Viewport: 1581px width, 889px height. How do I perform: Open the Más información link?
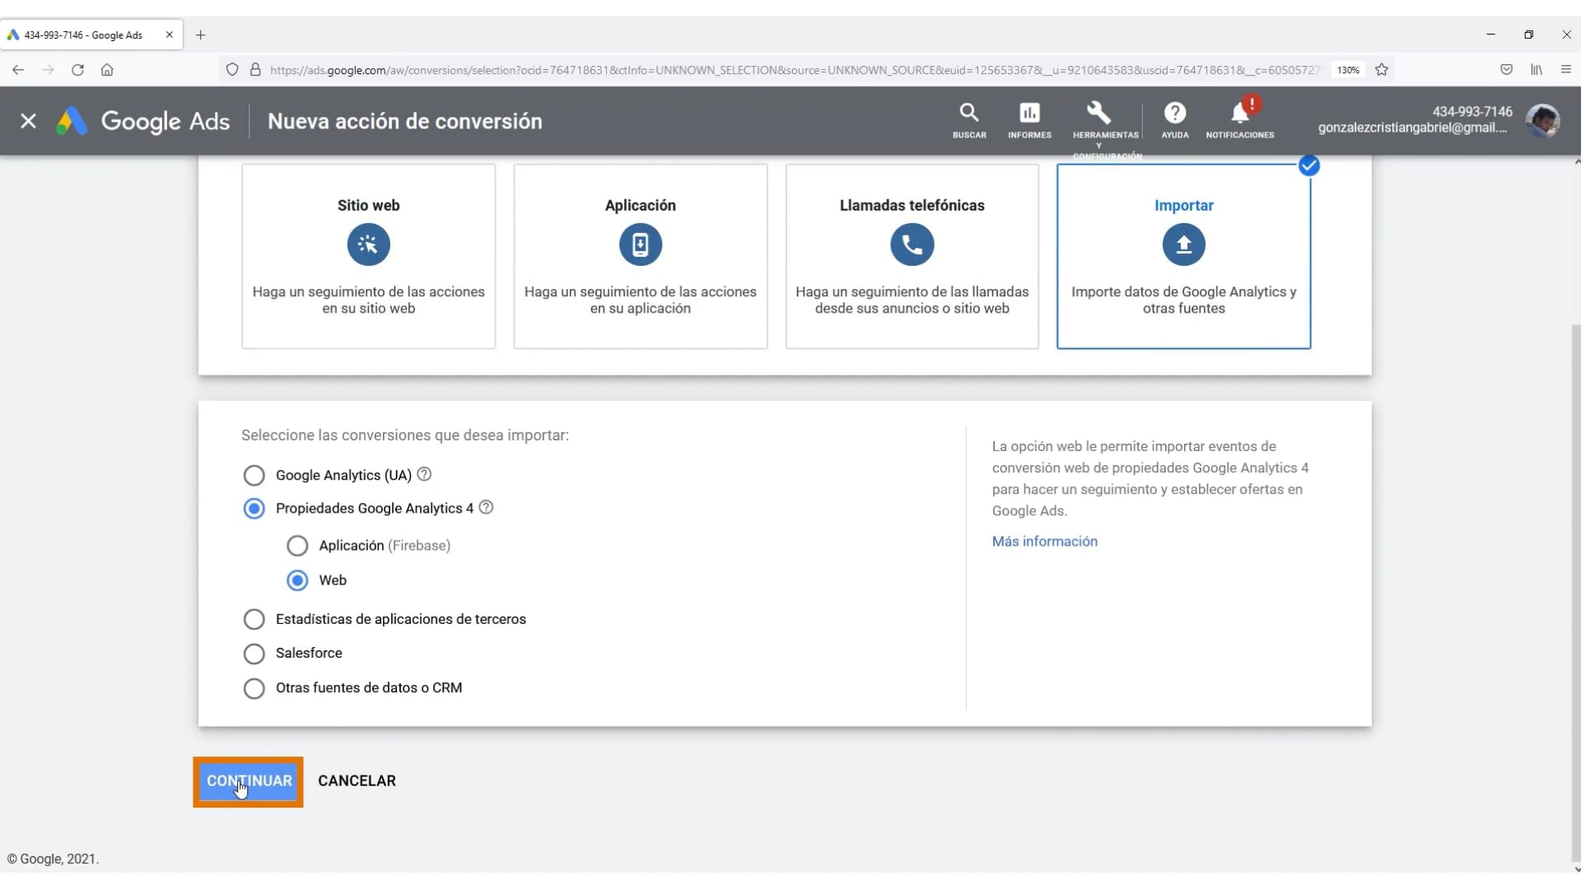pos(1044,541)
